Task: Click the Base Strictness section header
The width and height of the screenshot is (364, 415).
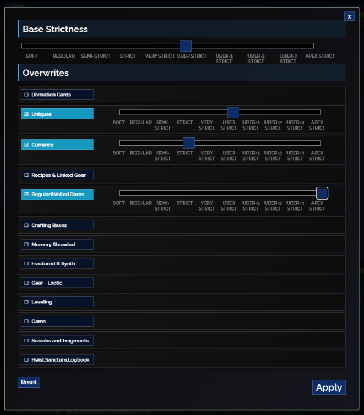Action: tap(181, 29)
